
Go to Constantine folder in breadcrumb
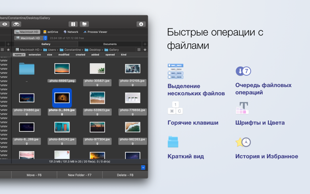70,50
